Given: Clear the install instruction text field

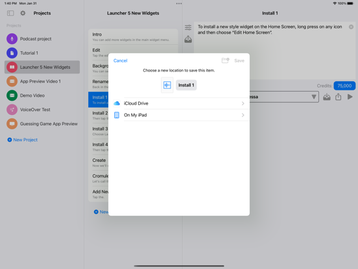Looking at the screenshot, I should [351, 27].
